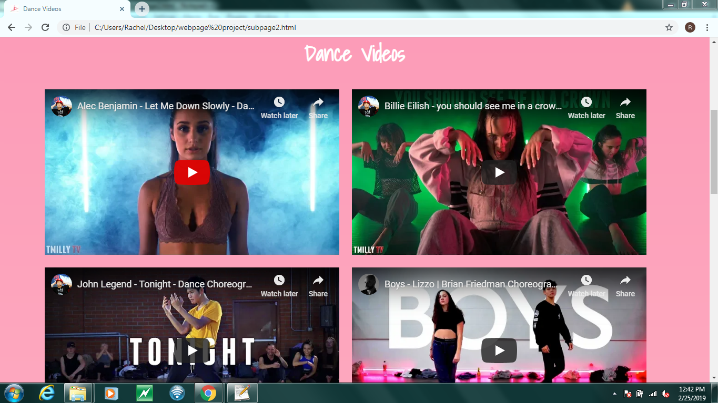Click Share arrow on Alec Benjamin video
This screenshot has height=403, width=718.
click(x=318, y=102)
